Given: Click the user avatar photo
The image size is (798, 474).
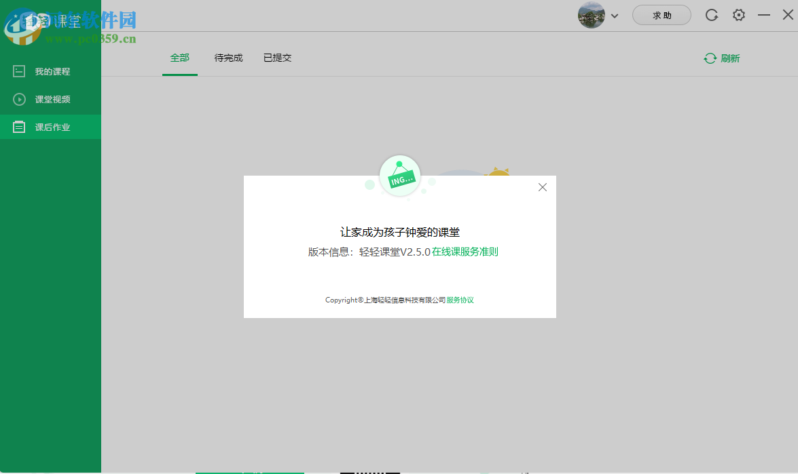Looking at the screenshot, I should tap(591, 15).
